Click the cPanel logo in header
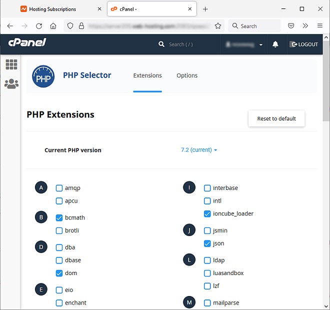 [x=27, y=42]
